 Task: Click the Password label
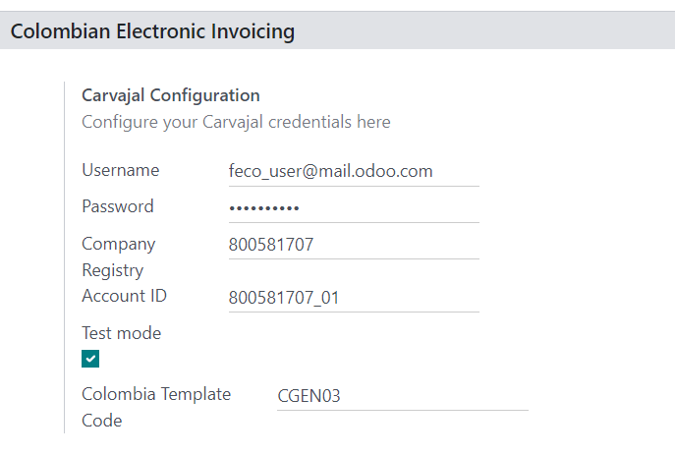(117, 206)
